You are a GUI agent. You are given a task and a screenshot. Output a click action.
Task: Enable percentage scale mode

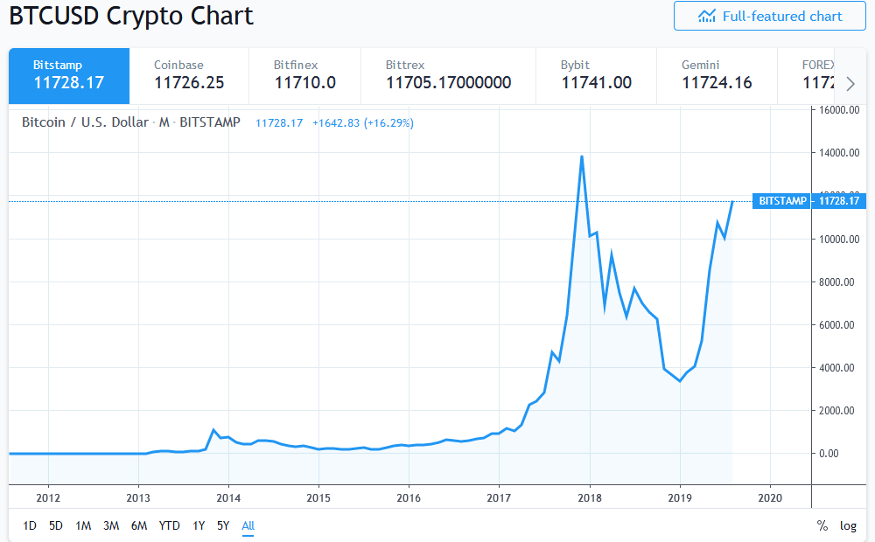click(822, 525)
